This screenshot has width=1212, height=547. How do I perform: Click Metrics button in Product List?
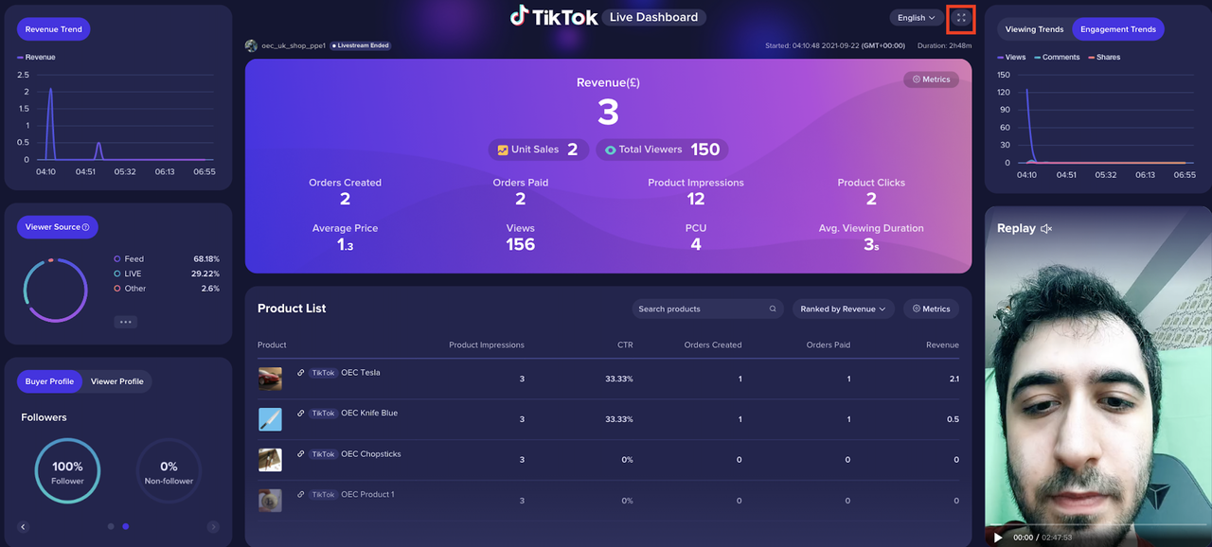point(931,309)
